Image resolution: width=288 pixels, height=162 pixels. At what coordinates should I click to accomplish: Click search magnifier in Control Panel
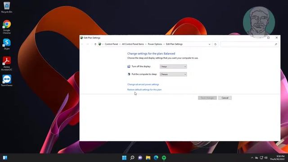(x=276, y=44)
